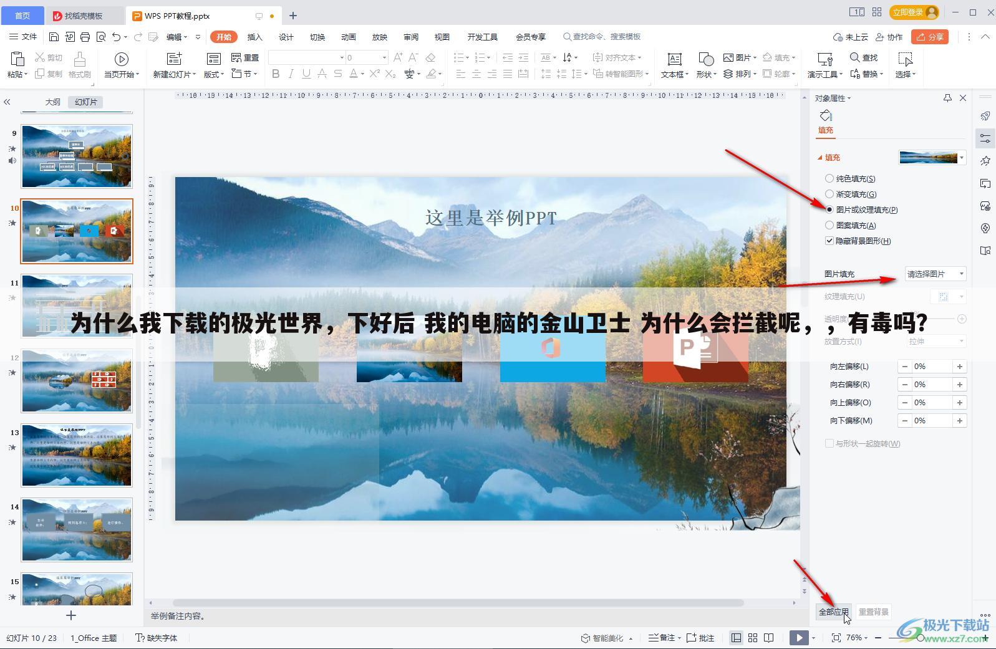Viewport: 996px width, 649px height.
Task: Click the Format Painter icon
Action: point(80,59)
